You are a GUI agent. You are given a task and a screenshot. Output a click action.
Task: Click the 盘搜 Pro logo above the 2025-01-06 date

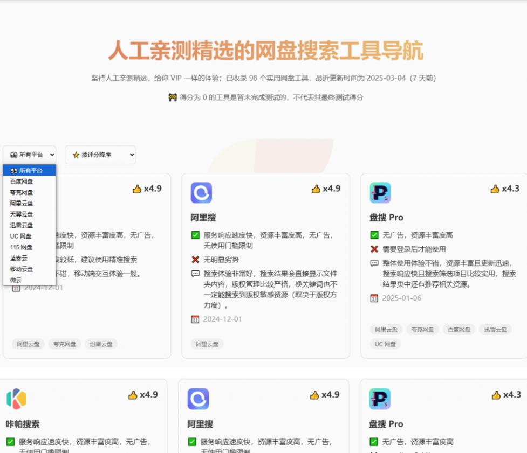point(380,193)
